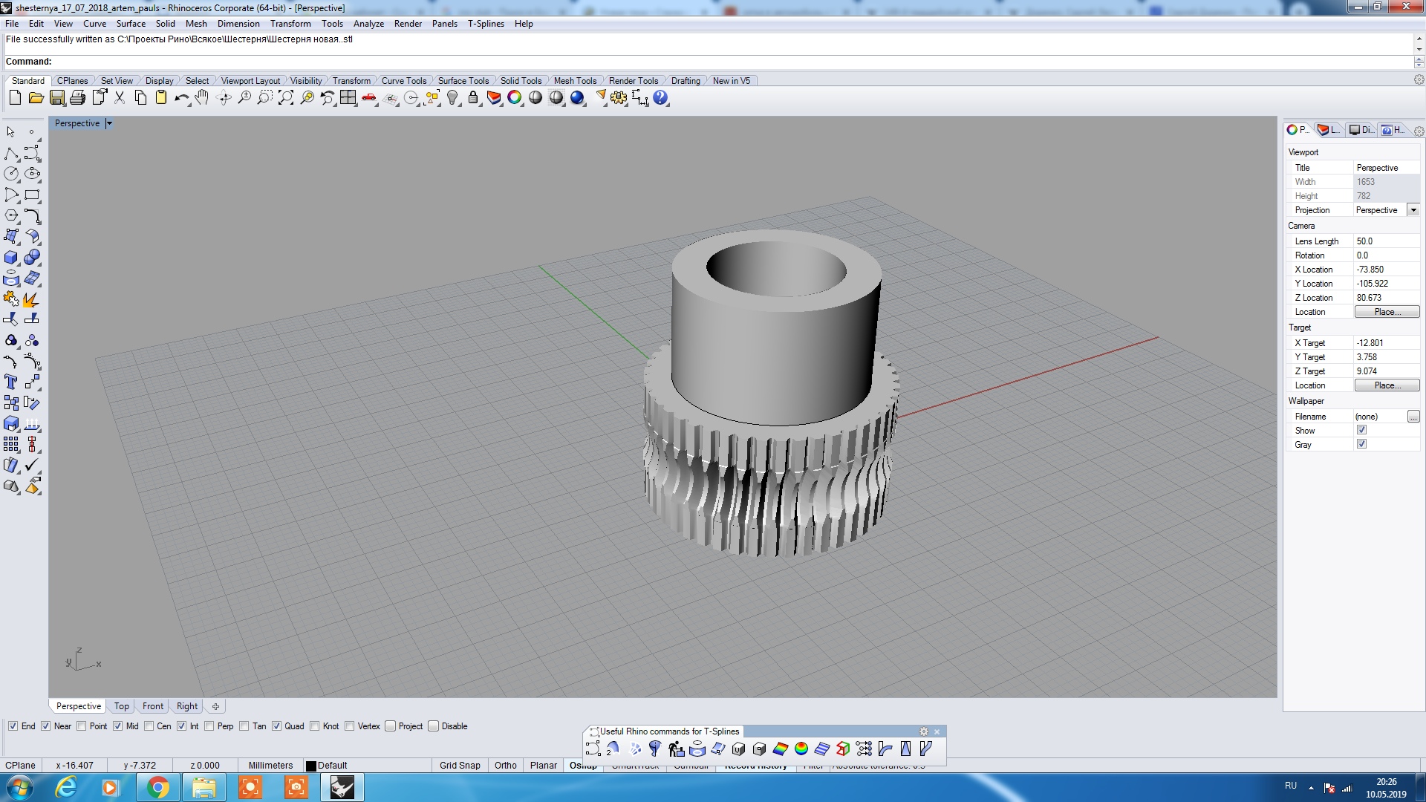Select the Pan hand tool

[x=202, y=98]
